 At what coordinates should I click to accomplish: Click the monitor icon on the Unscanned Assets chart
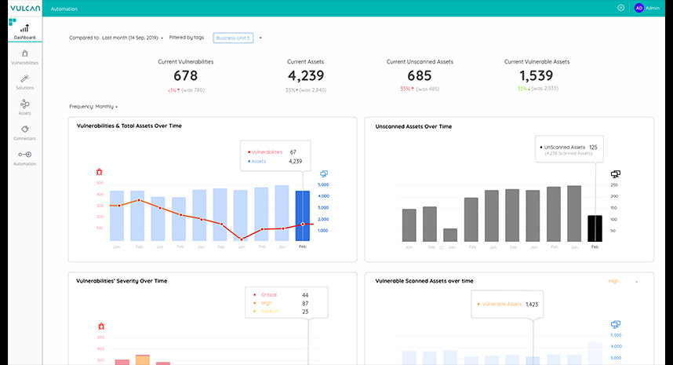pyautogui.click(x=615, y=173)
